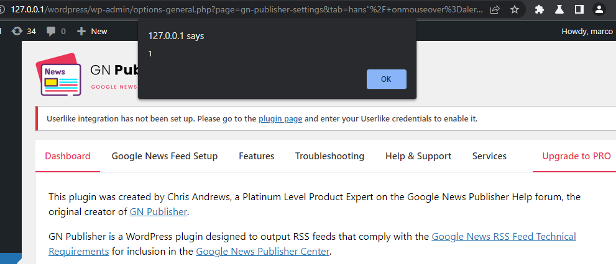The height and width of the screenshot is (264, 616).
Task: Switch to the Dashboard tab
Action: 68,156
